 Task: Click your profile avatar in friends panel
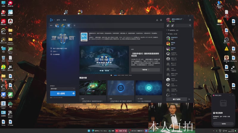tap(168, 20)
